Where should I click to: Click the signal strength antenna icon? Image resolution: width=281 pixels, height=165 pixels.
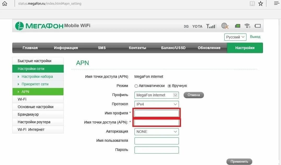(210, 26)
